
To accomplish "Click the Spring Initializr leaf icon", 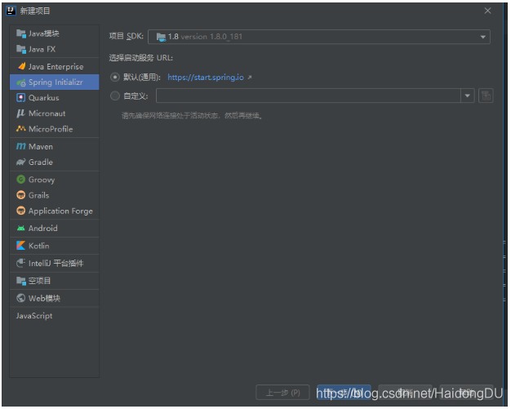I will (x=21, y=82).
